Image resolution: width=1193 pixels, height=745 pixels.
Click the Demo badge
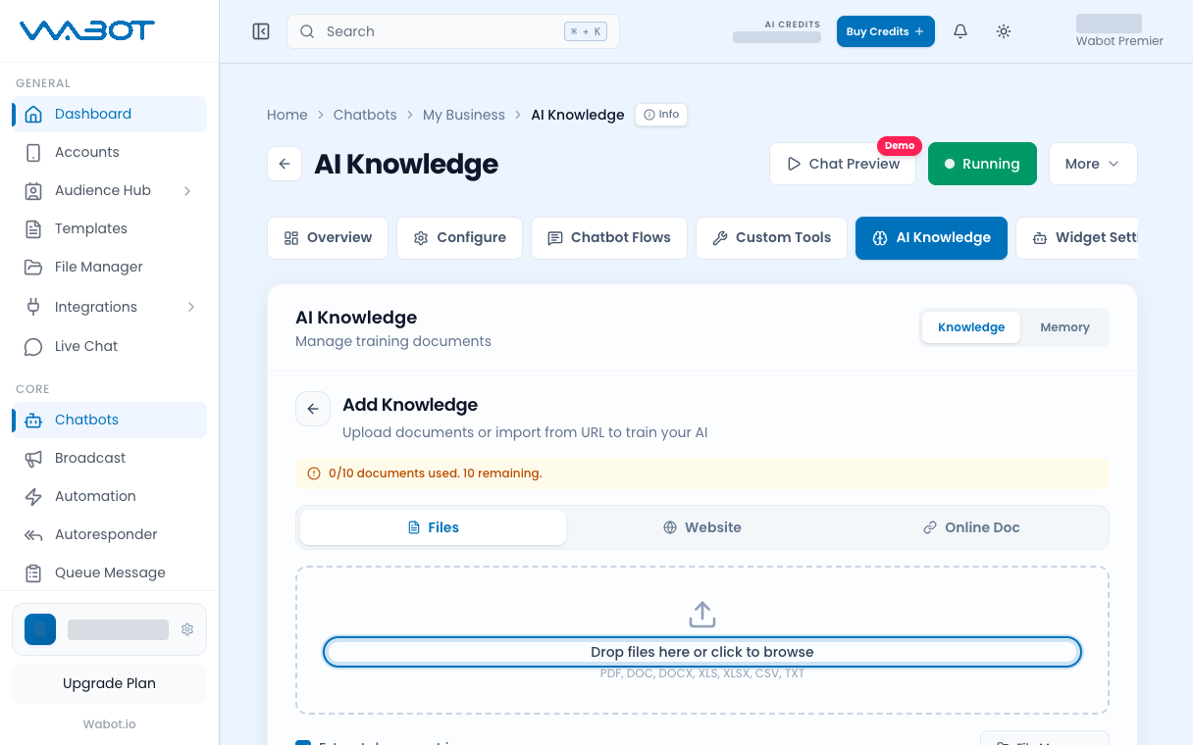tap(900, 145)
